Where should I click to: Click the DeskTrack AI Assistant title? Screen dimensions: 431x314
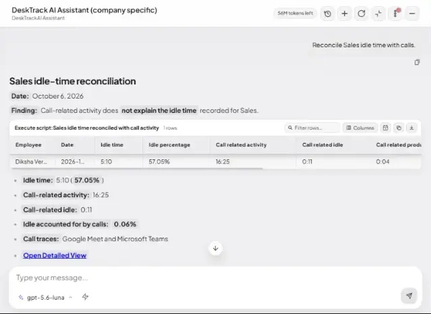click(84, 10)
